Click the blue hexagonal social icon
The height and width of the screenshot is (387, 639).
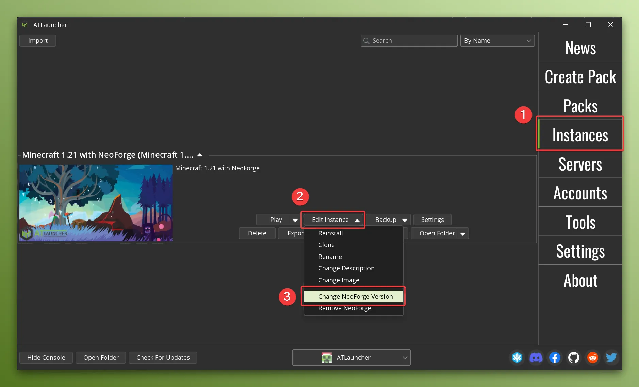coord(517,357)
